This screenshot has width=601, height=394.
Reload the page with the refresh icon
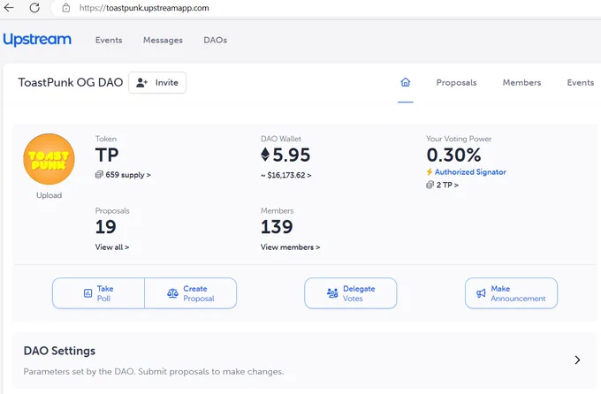34,8
